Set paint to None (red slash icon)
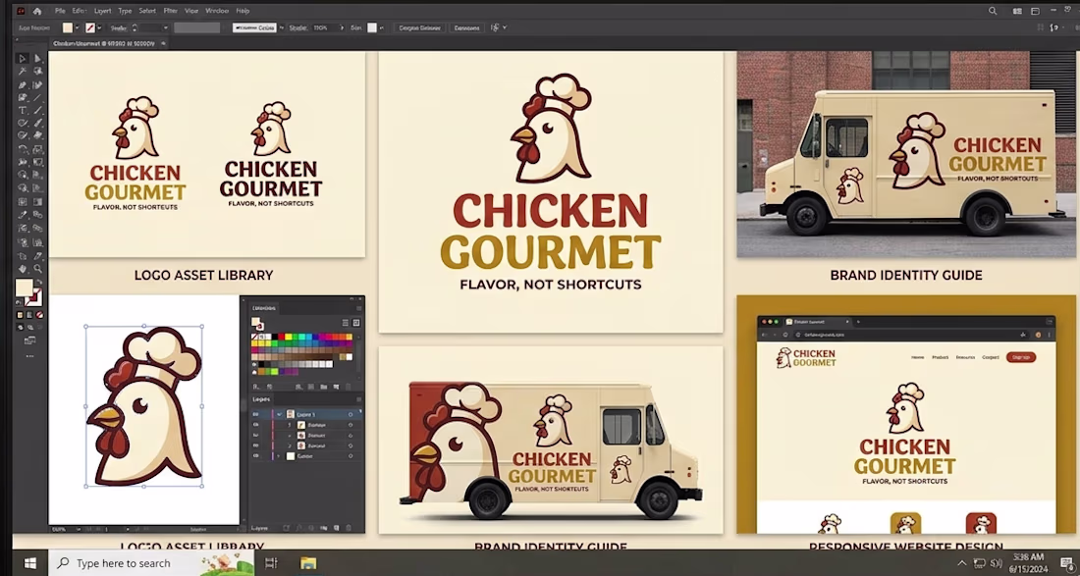 click(x=39, y=315)
